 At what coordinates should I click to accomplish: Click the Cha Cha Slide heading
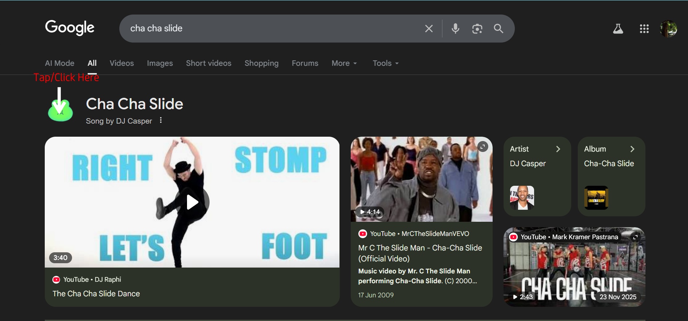click(135, 104)
